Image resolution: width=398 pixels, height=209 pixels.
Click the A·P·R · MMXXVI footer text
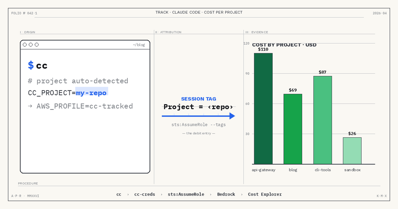(x=25, y=196)
